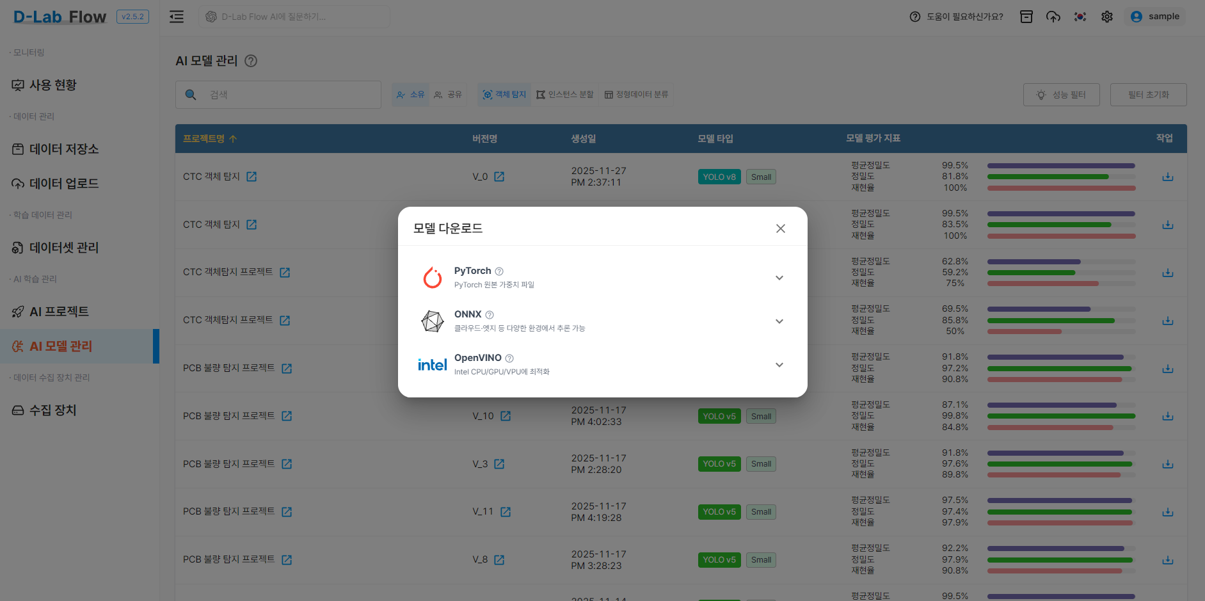Open V_10 version link icon
Image resolution: width=1205 pixels, height=601 pixels.
pyautogui.click(x=506, y=416)
